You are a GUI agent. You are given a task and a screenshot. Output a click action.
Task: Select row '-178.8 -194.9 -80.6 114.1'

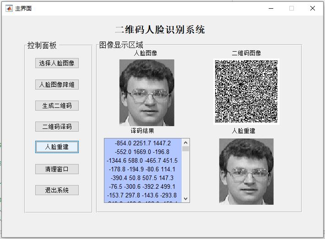pyautogui.click(x=143, y=169)
